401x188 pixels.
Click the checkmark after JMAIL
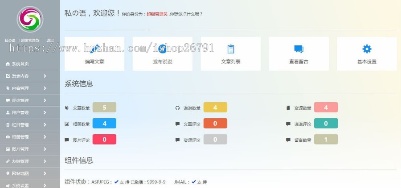pos(194,182)
